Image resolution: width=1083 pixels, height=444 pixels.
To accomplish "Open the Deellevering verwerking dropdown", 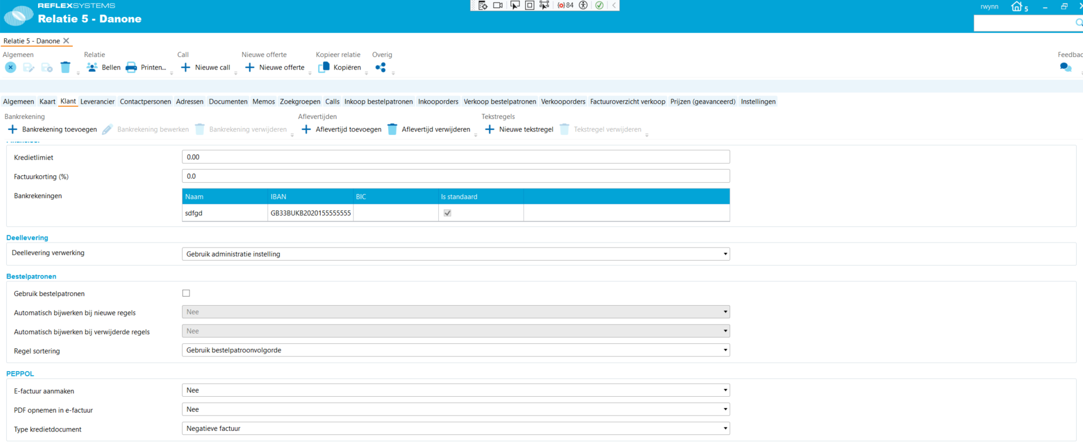I will 456,254.
